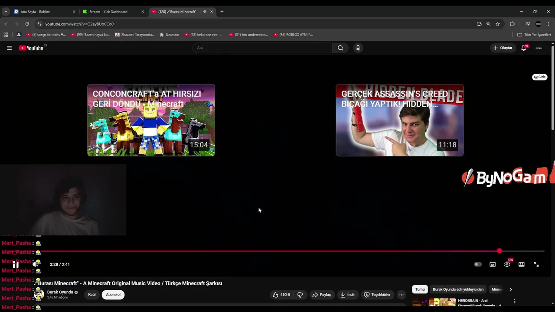
Task: Mute the video using the speaker icon
Action: [x=36, y=264]
